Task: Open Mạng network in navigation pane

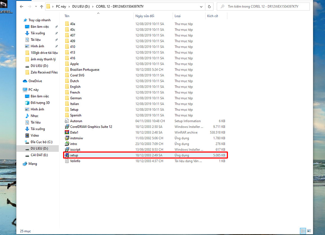Action: [x=32, y=164]
